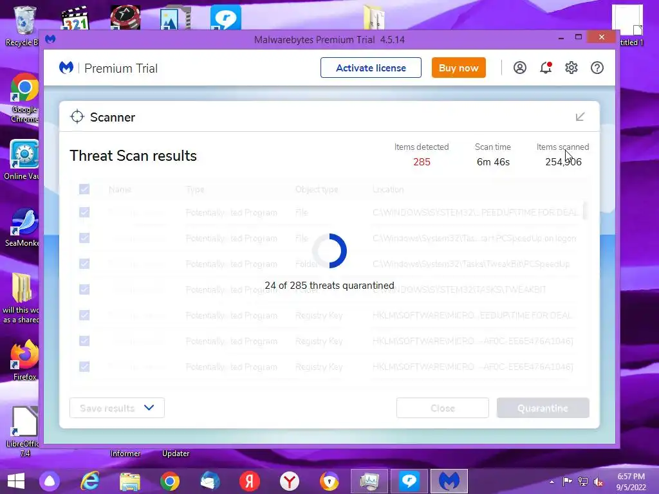
Task: Select the SeaMonkey desktop shortcut
Action: 24,227
